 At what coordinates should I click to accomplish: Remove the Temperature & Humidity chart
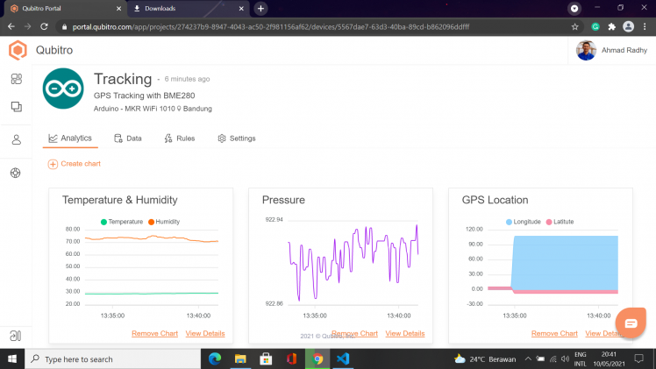click(155, 333)
